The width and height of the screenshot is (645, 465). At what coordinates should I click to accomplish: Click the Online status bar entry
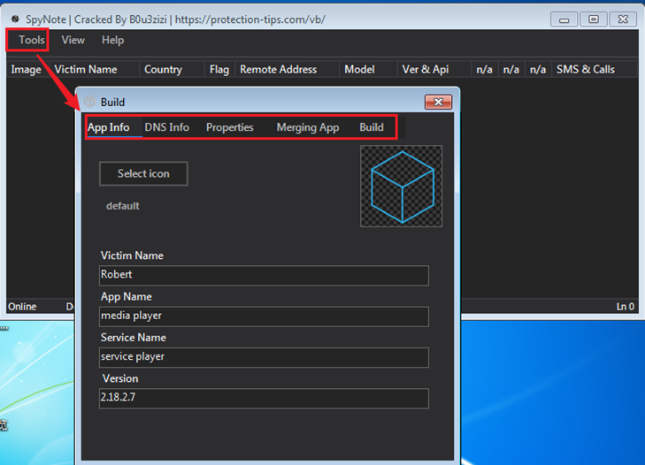tap(22, 307)
